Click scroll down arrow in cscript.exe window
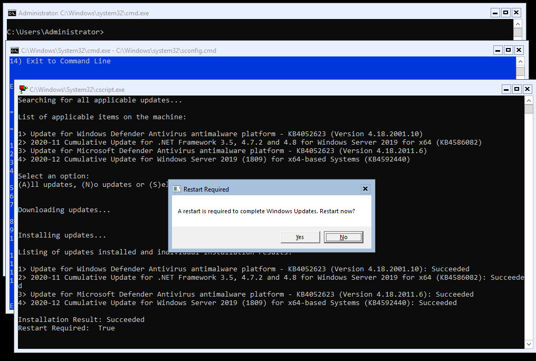The height and width of the screenshot is (361, 536). [x=529, y=344]
